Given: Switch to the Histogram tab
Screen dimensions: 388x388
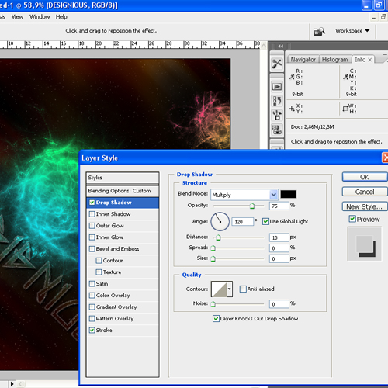Looking at the screenshot, I should tap(334, 60).
